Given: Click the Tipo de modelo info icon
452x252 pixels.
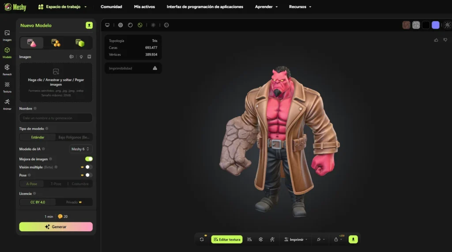Looking at the screenshot, I should pos(47,129).
